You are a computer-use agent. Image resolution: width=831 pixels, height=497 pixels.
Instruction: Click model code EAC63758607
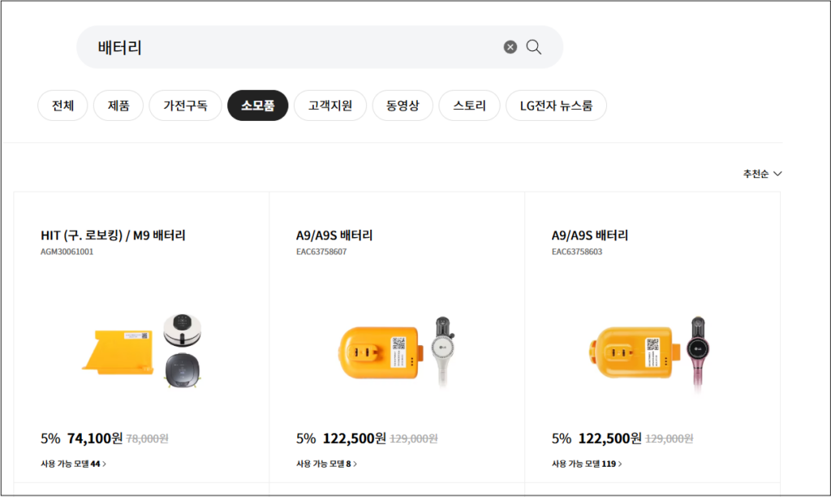(x=321, y=252)
